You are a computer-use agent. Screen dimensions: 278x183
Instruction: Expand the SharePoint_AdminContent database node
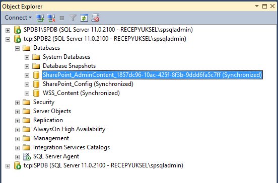pos(27,75)
